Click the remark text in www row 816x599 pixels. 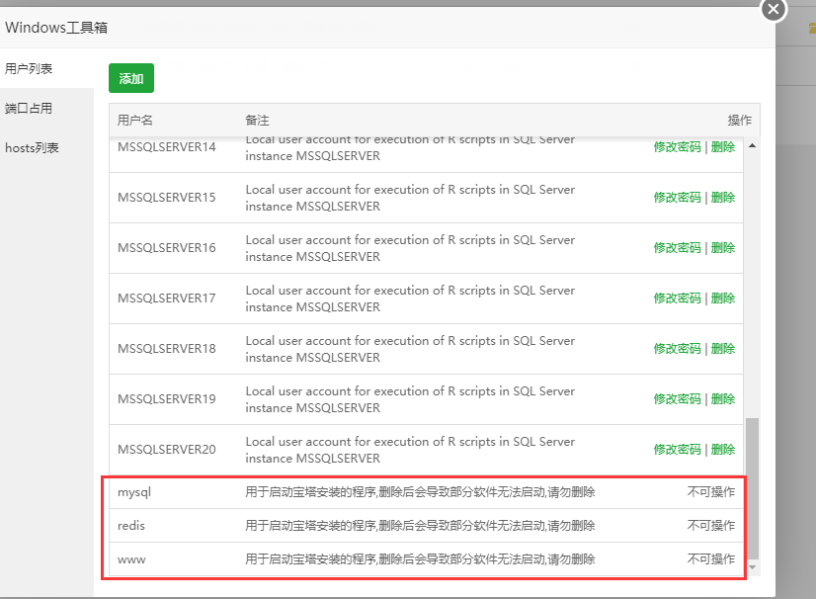(x=420, y=559)
